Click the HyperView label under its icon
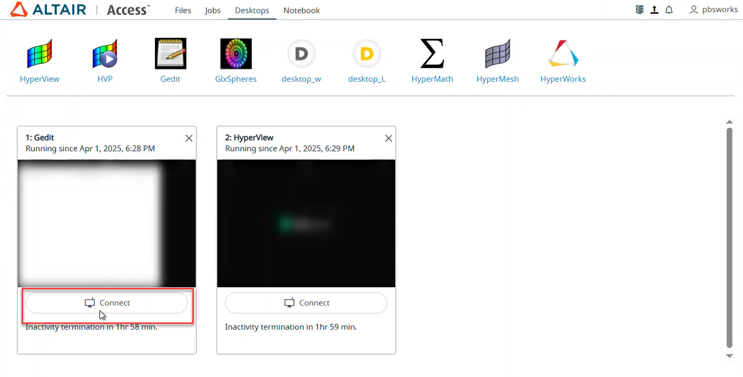Screen dimensions: 743x377 pos(39,79)
